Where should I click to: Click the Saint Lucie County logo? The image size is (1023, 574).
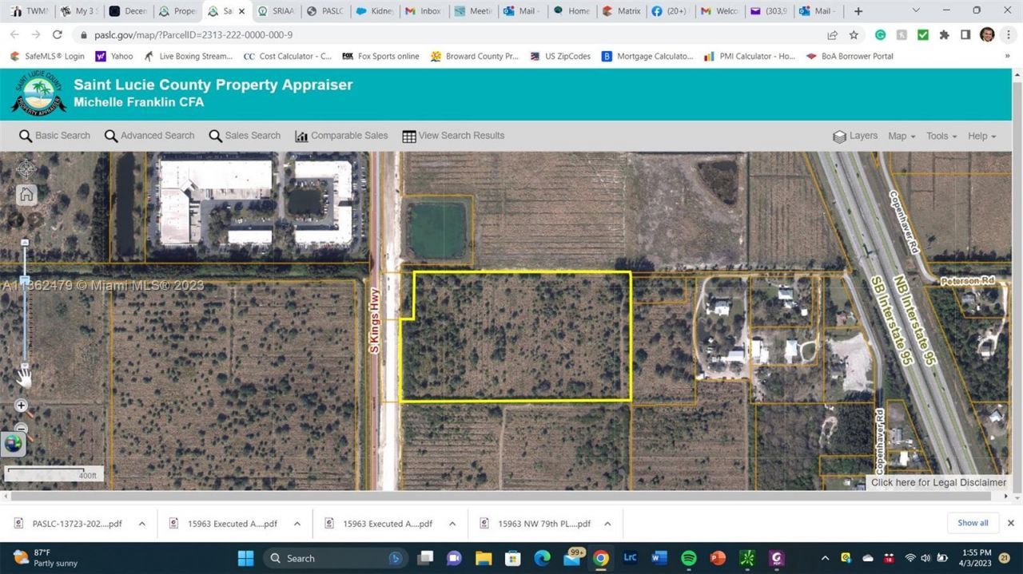pos(36,94)
